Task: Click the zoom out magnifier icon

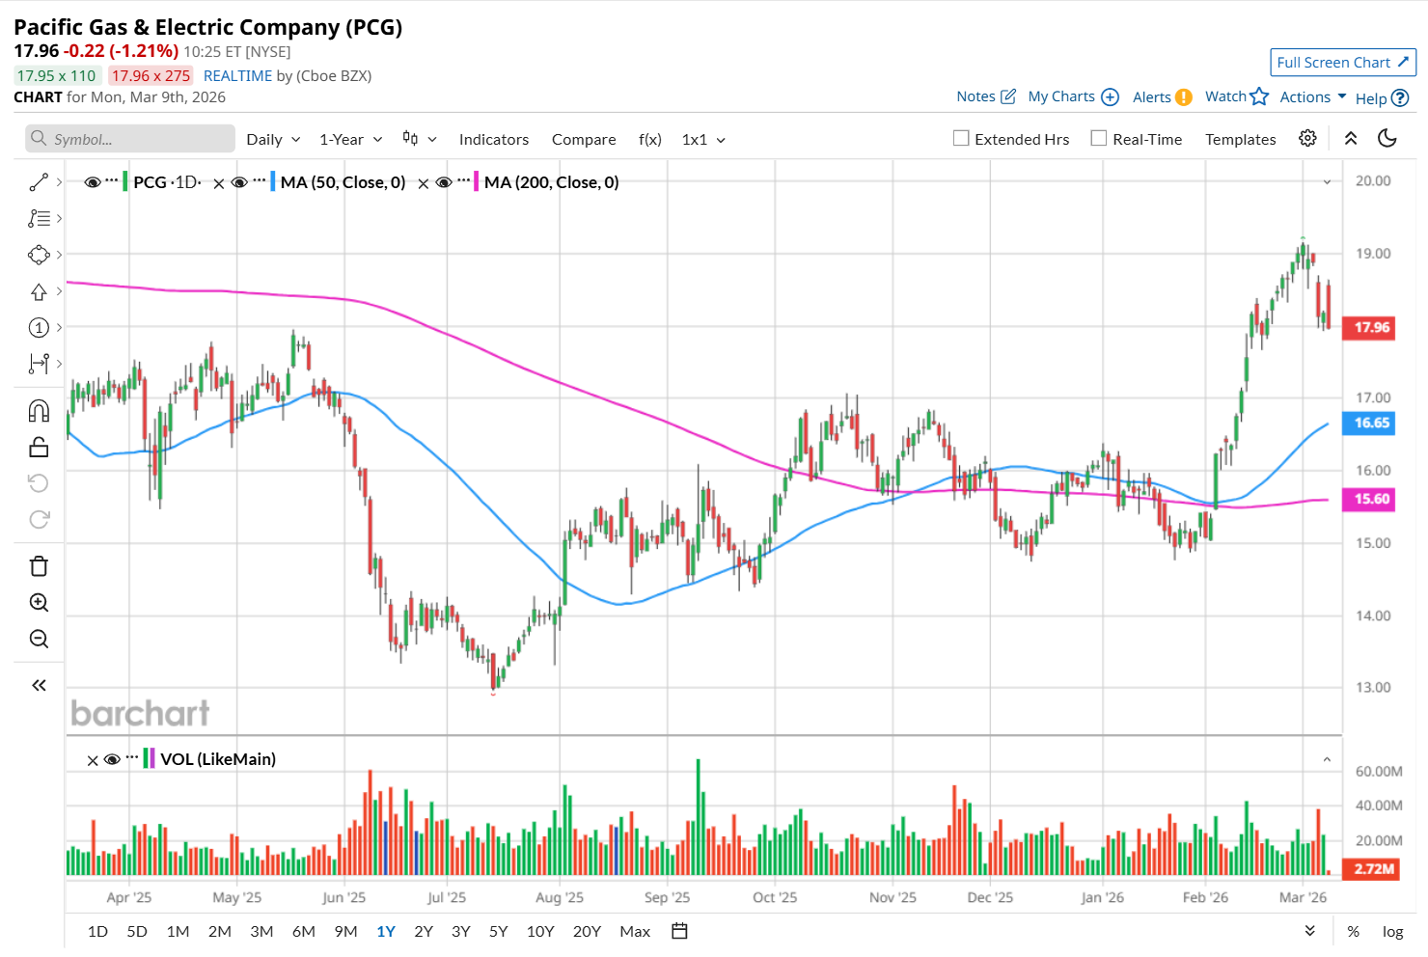Action: [x=39, y=639]
